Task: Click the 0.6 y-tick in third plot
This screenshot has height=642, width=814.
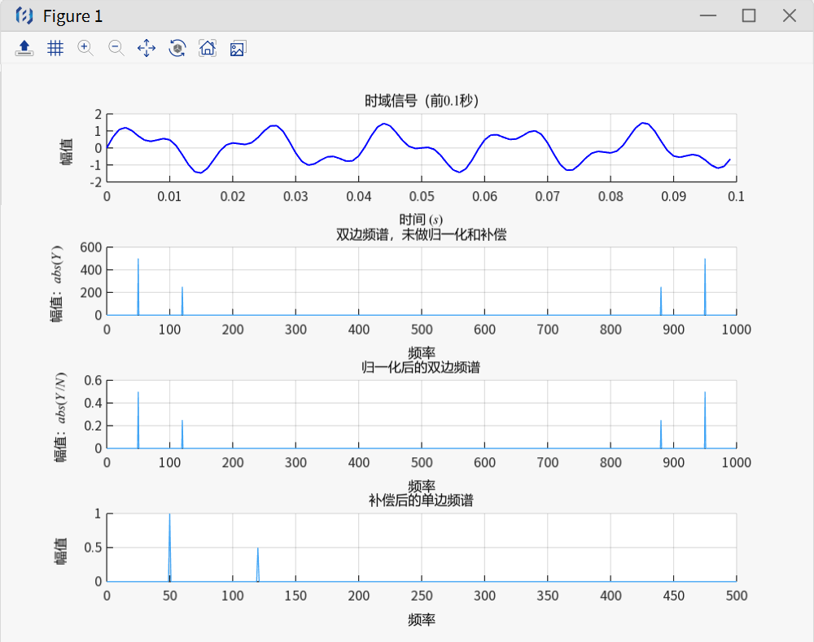Action: point(93,381)
